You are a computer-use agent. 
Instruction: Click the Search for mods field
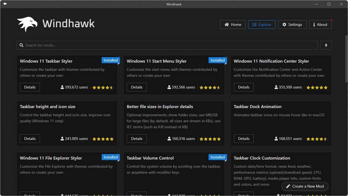(167, 45)
